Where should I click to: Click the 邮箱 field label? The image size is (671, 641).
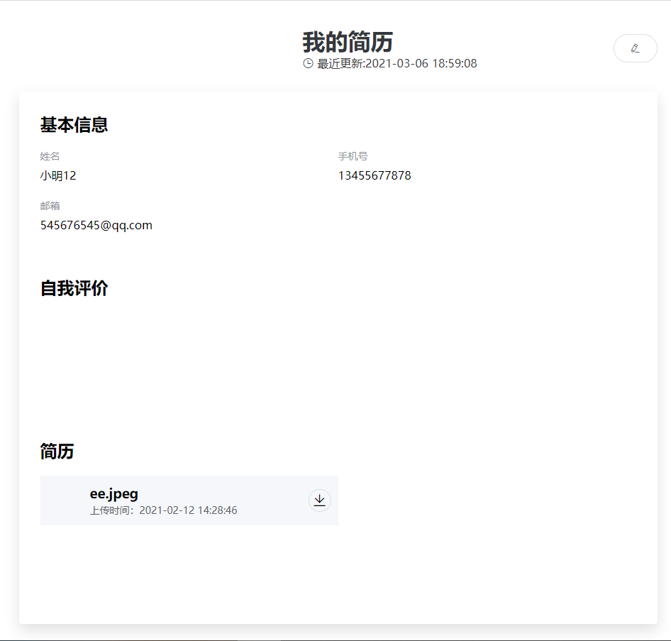[50, 206]
